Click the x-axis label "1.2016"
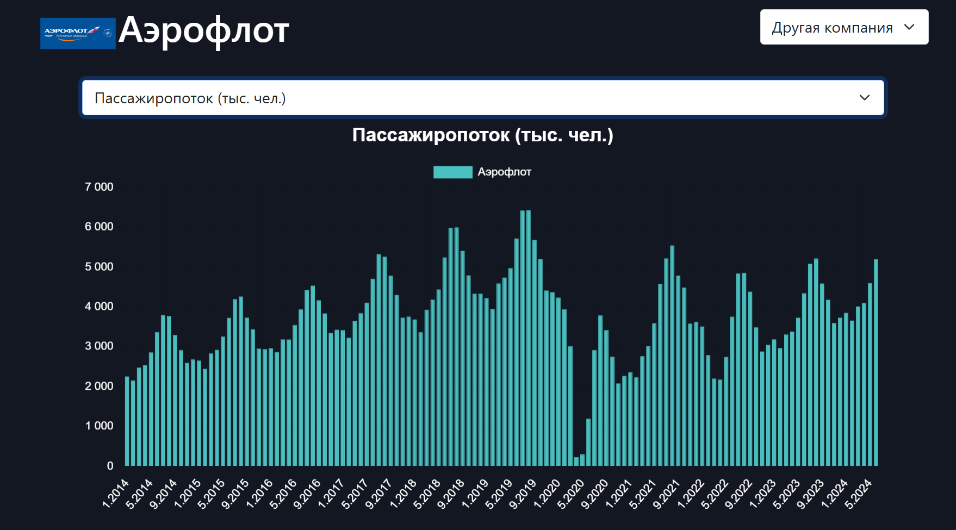 tap(260, 494)
